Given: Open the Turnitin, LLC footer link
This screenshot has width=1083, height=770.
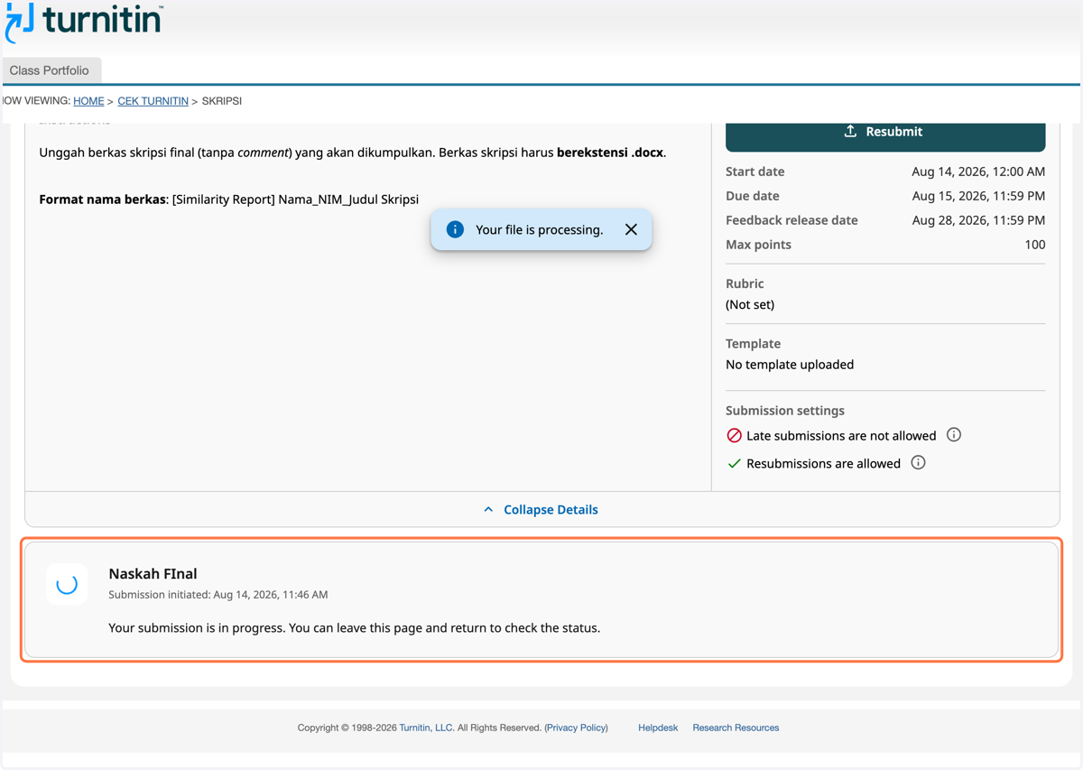Looking at the screenshot, I should point(426,728).
